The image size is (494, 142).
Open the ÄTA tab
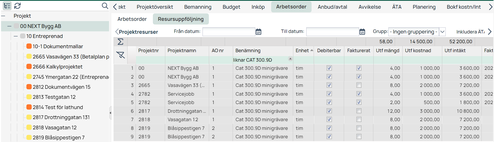tap(397, 7)
